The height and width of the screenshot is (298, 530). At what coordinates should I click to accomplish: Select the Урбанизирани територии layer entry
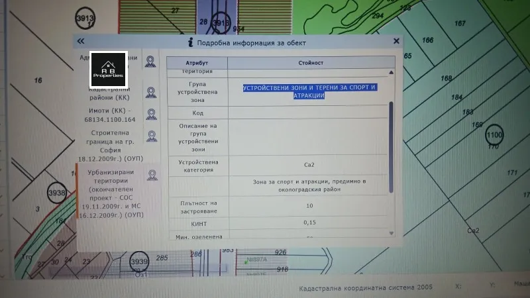pos(112,193)
